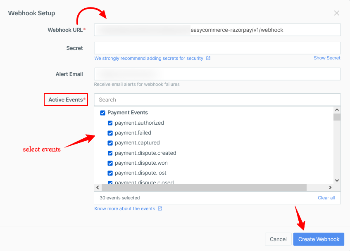The image size is (350, 251).
Task: Click Show Secret link
Action: tap(327, 58)
